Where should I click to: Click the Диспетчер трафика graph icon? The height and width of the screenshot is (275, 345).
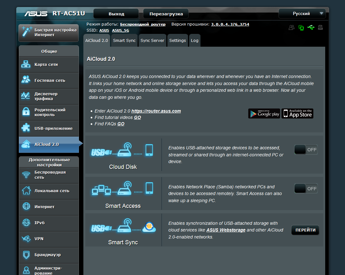pos(26,96)
